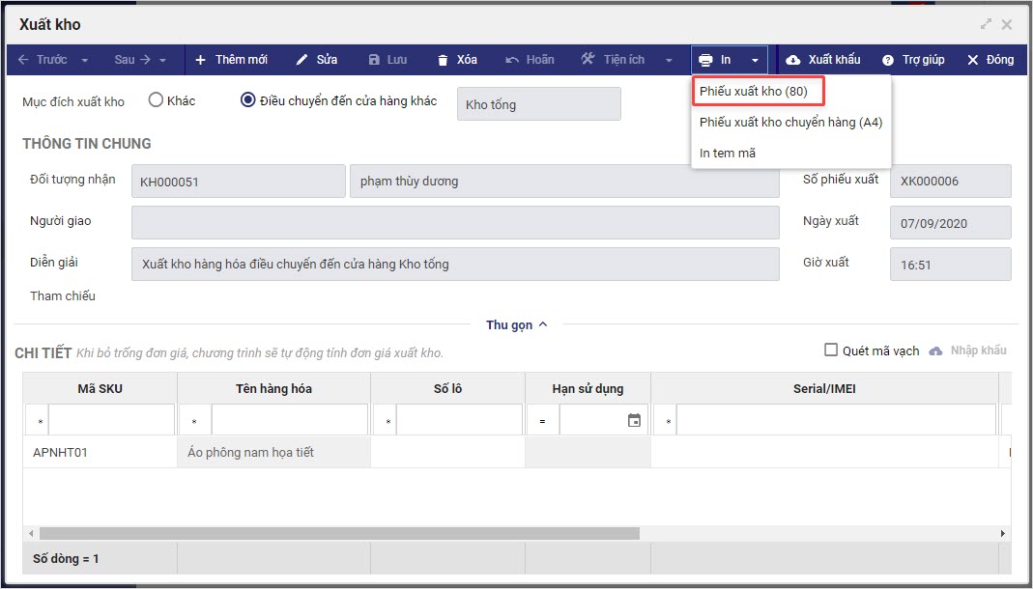Choose Phiếu xuất kho (80) print option
Viewport: 1033px width, 589px height.
[753, 92]
